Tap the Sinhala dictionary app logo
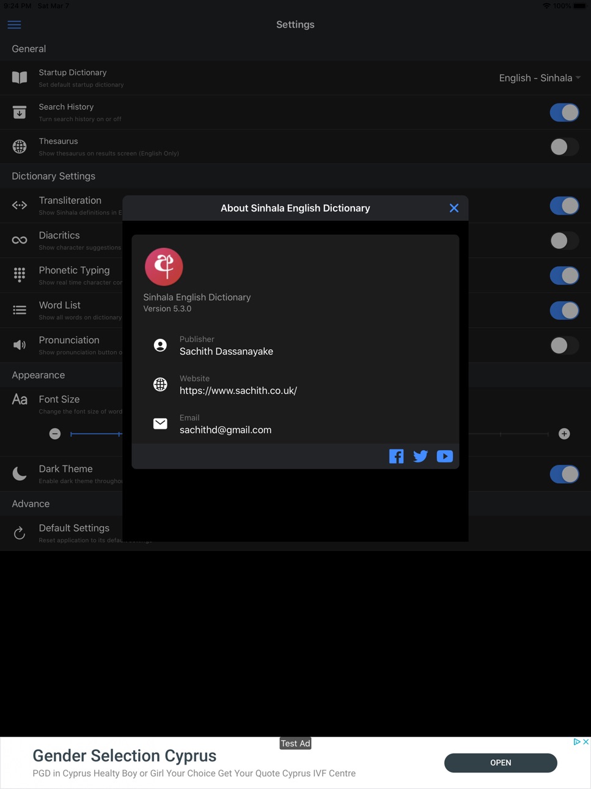The height and width of the screenshot is (789, 591). 164,267
